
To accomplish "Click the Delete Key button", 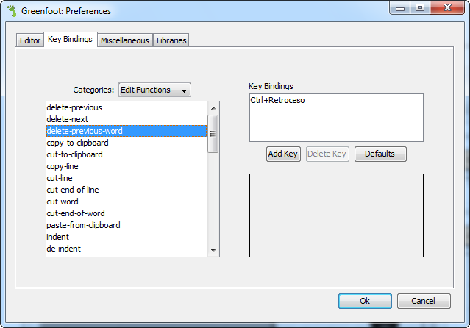I will 327,154.
